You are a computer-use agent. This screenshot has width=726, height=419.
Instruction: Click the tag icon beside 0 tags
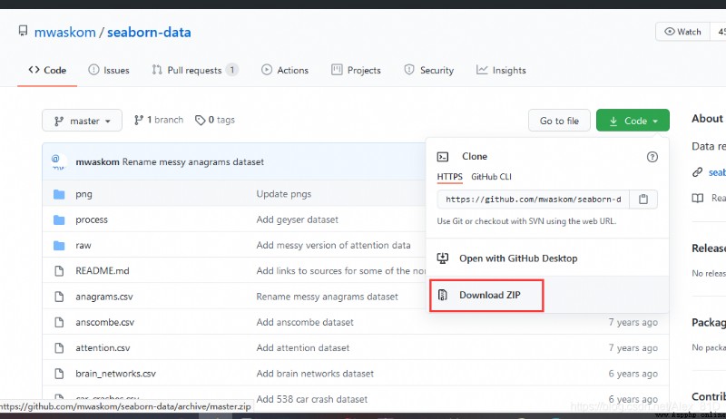click(200, 121)
